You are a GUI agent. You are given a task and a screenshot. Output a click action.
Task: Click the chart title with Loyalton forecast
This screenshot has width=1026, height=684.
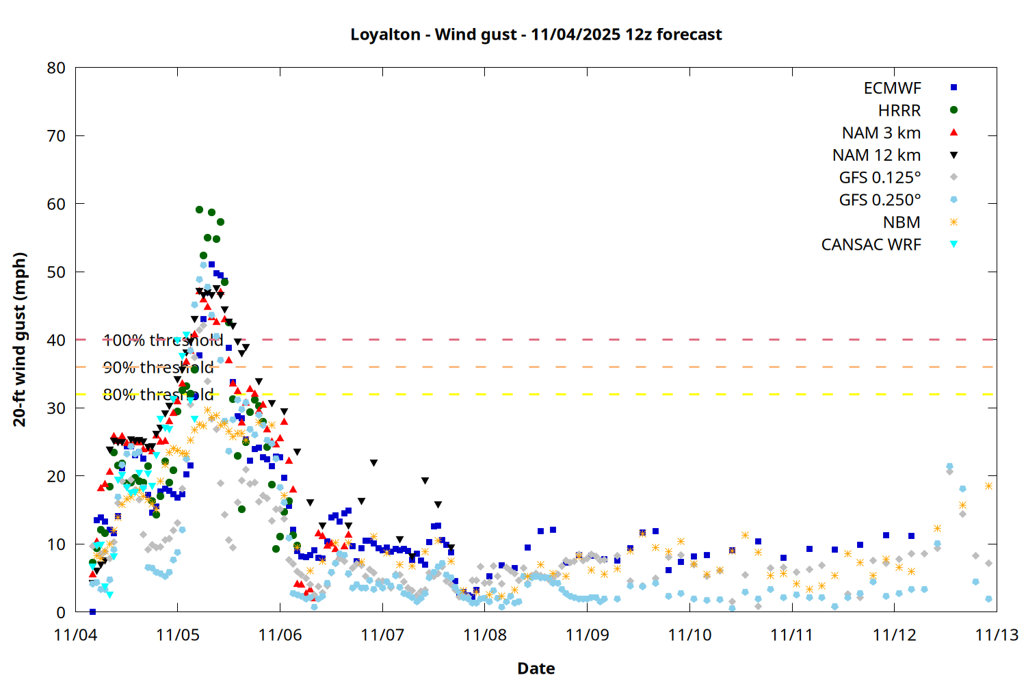[536, 34]
